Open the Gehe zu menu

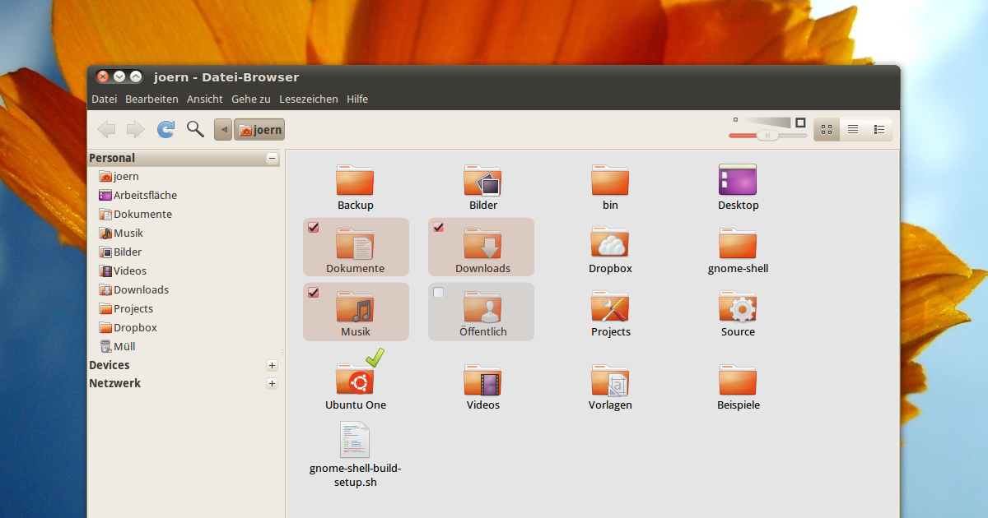[x=251, y=99]
